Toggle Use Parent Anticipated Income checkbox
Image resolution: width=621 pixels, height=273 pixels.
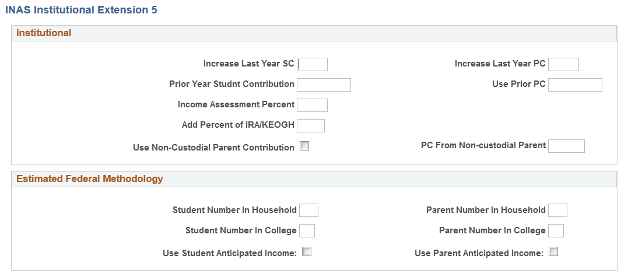pyautogui.click(x=554, y=252)
